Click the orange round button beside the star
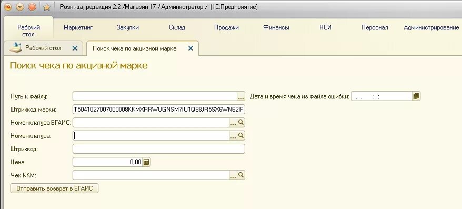462x209 pixels. [x=32, y=7]
